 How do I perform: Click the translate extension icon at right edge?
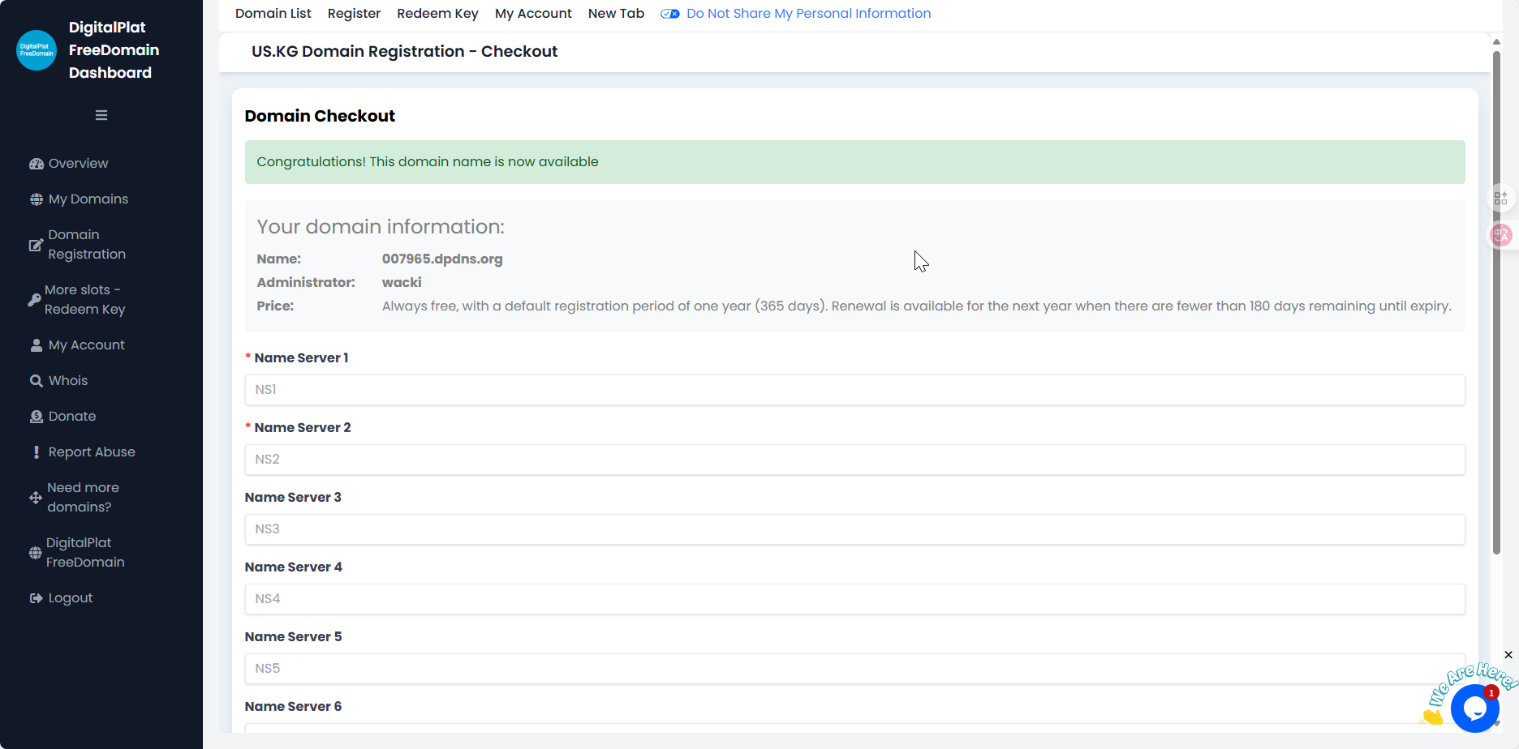point(1501,235)
